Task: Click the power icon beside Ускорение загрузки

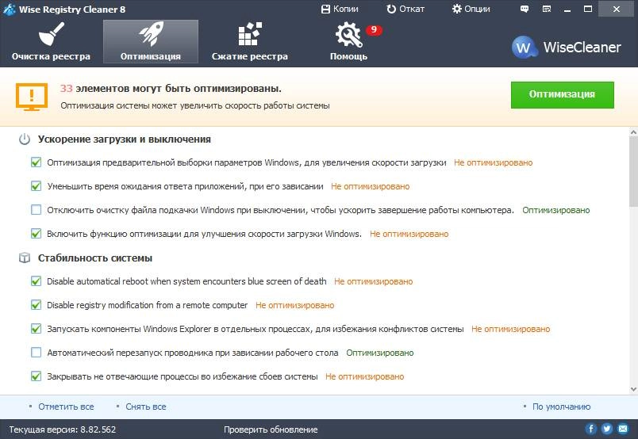Action: [25, 139]
